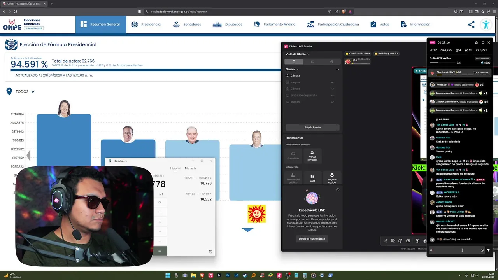
Task: Expand the General scene dropdown
Action: 292,69
